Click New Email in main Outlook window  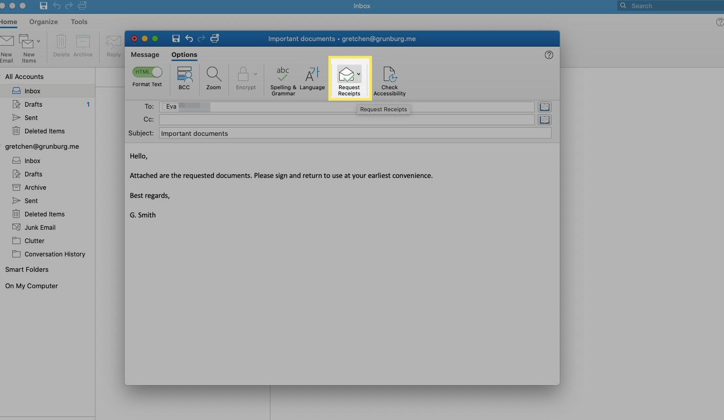click(x=7, y=49)
